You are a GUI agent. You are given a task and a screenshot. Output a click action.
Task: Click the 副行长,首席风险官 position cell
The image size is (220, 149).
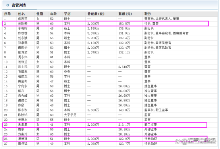158,48
